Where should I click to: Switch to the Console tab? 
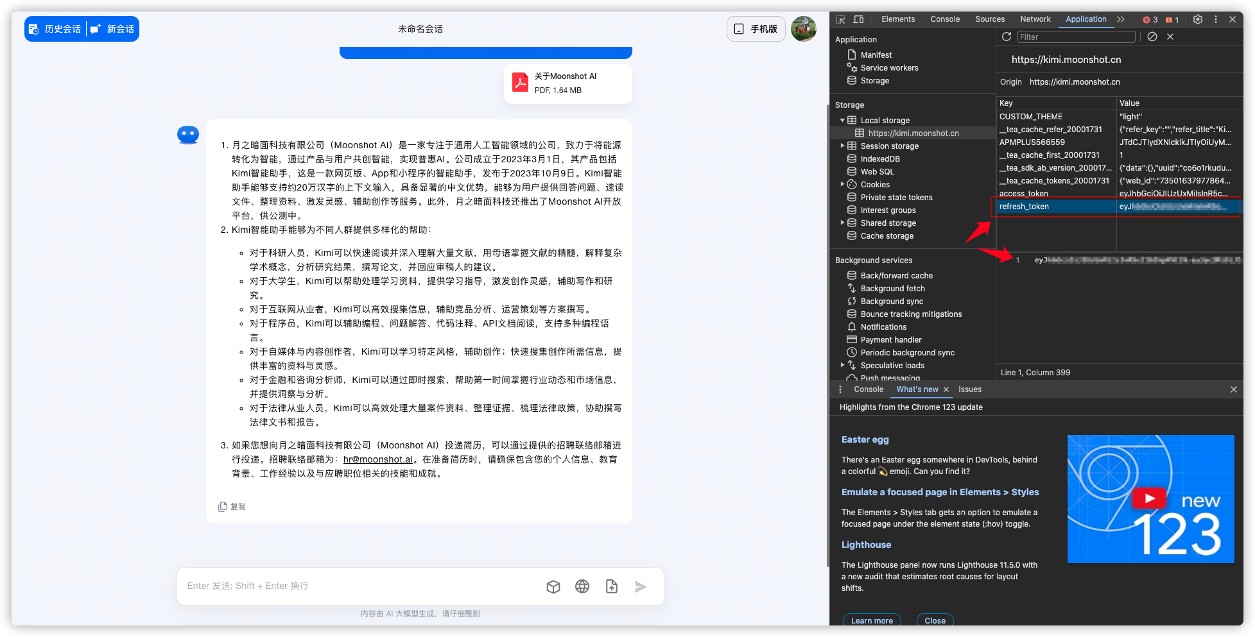point(945,19)
